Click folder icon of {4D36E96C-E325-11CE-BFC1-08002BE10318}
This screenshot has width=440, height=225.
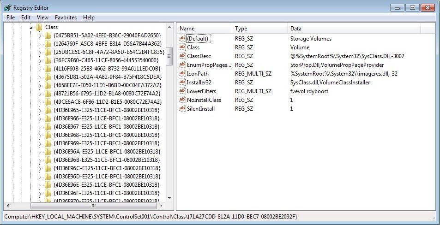tap(48, 168)
